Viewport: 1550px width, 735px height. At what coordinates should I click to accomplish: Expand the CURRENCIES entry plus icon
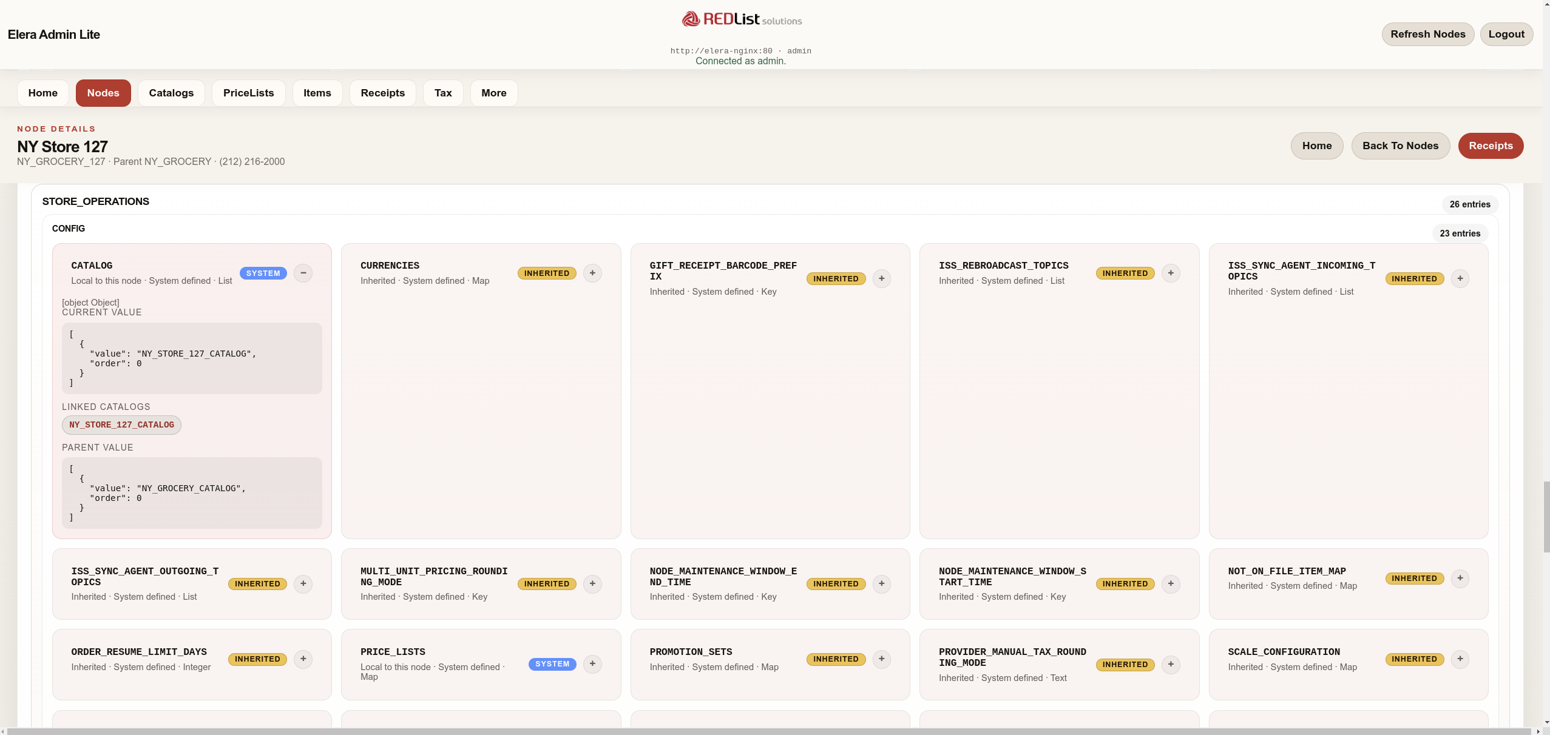(592, 273)
